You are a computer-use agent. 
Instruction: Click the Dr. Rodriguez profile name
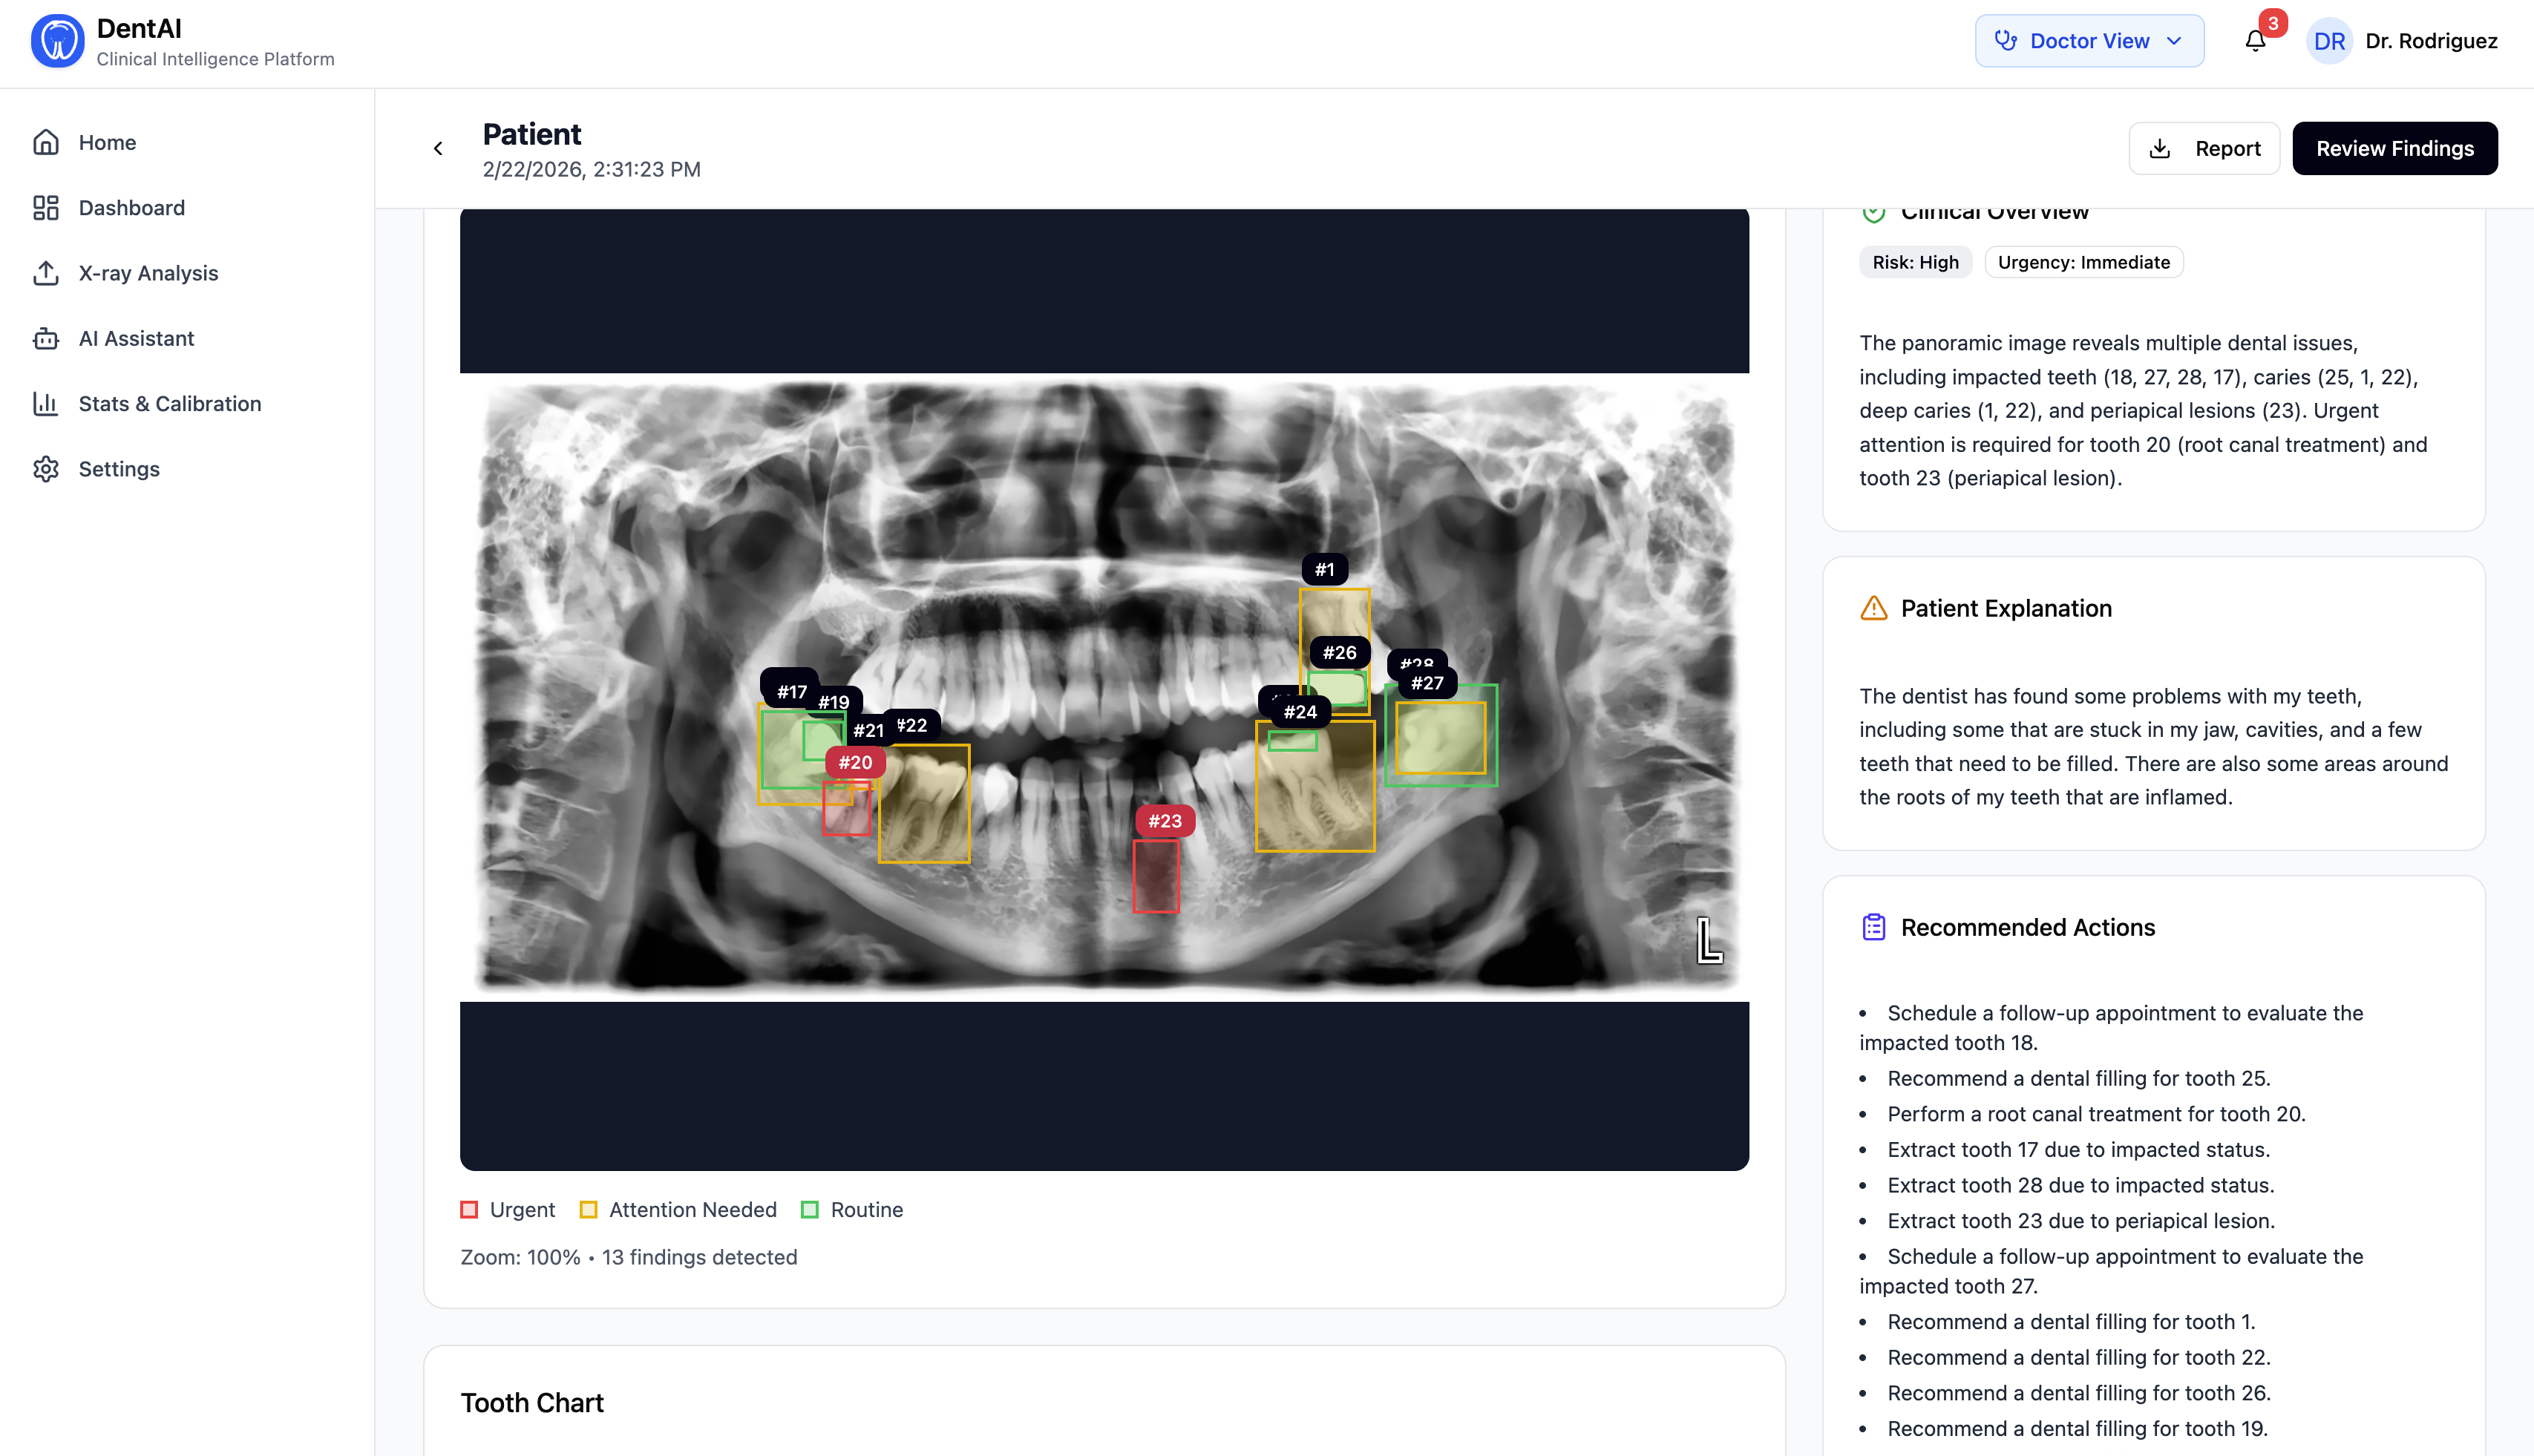click(2430, 41)
